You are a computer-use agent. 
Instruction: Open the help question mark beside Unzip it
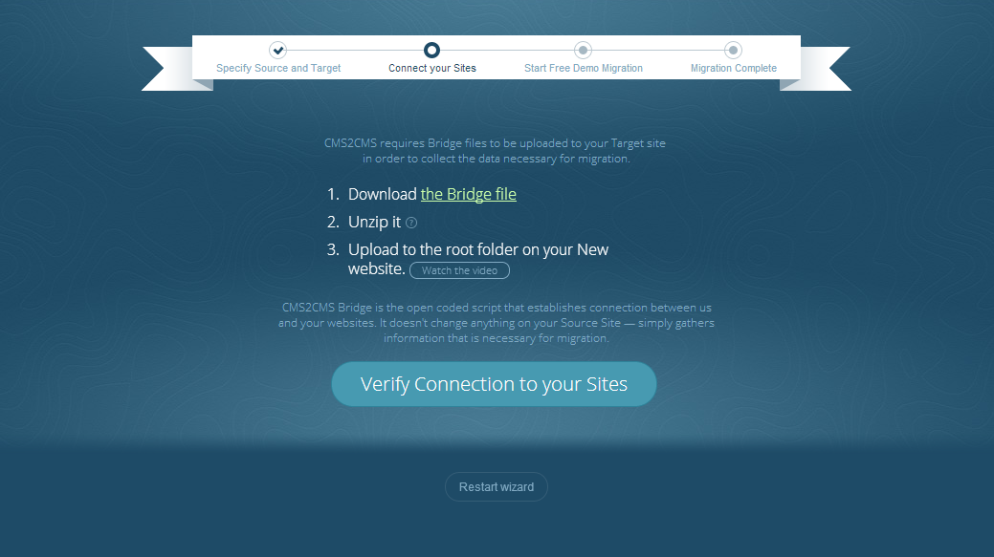pyautogui.click(x=411, y=223)
